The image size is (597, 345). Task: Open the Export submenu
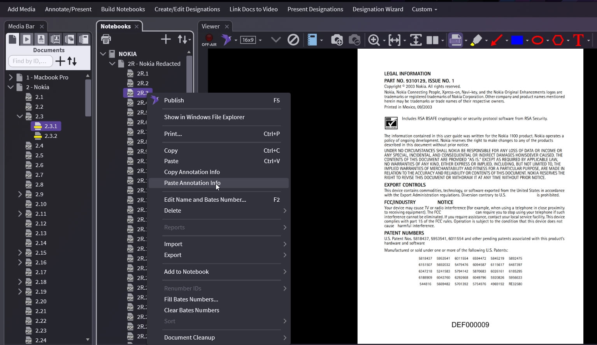pos(173,255)
